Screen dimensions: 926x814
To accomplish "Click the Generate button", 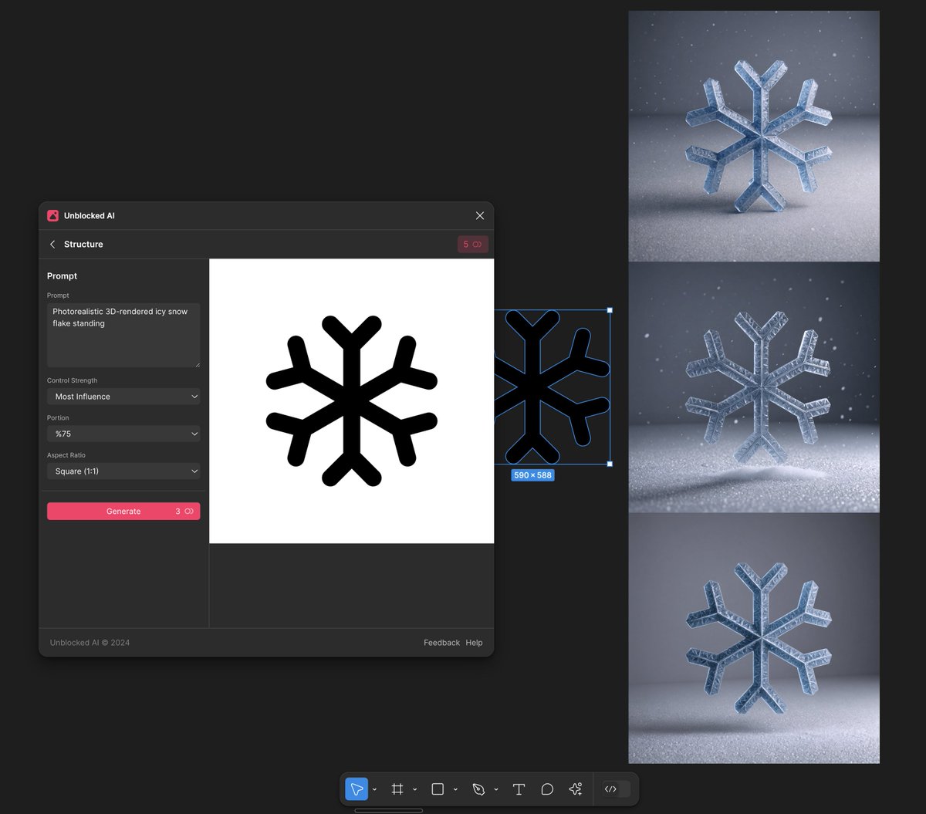I will click(123, 512).
